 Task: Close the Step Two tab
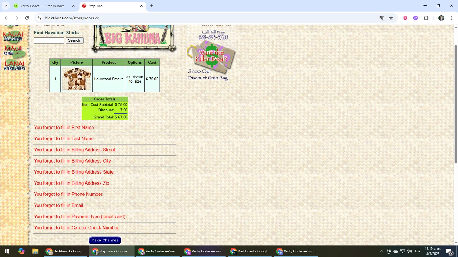pyautogui.click(x=141, y=6)
